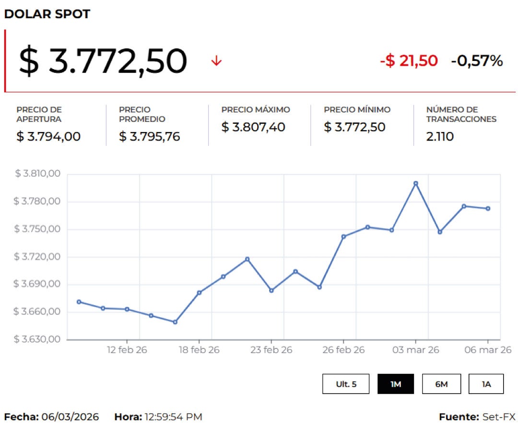Select the 1A range button
Screen dimensions: 518x432
click(486, 384)
